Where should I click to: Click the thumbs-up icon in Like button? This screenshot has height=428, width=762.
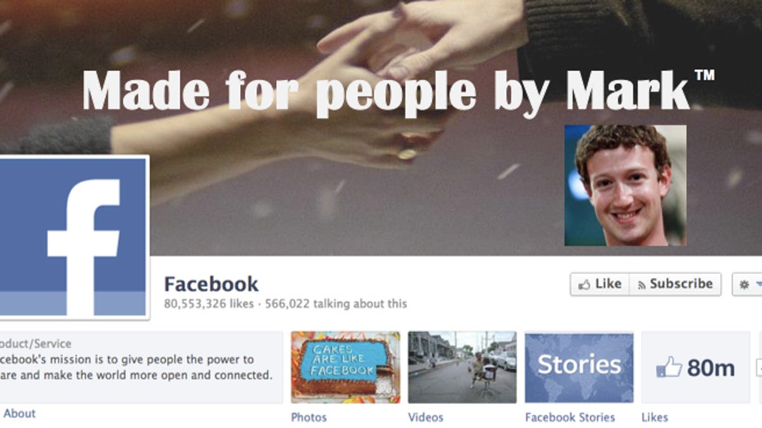(x=584, y=285)
